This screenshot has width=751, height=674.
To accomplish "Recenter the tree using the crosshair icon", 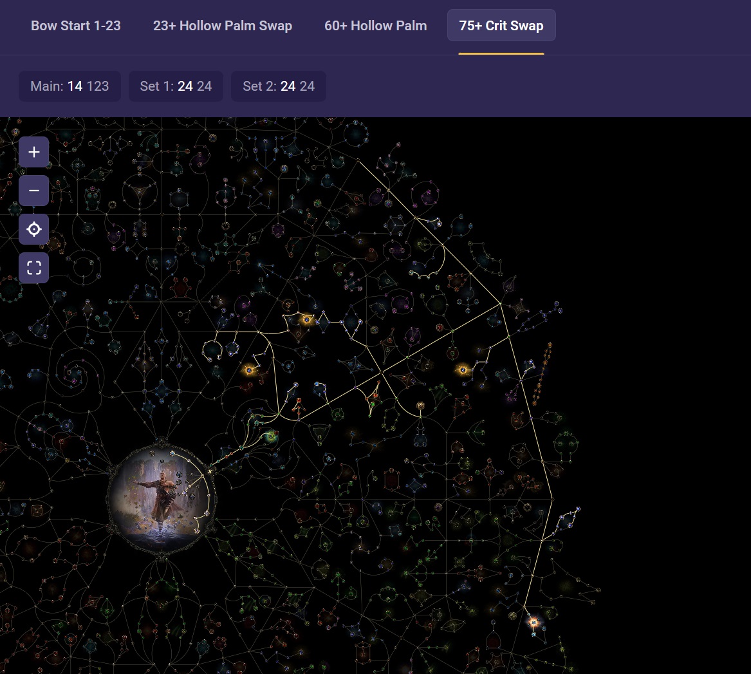I will click(x=33, y=229).
